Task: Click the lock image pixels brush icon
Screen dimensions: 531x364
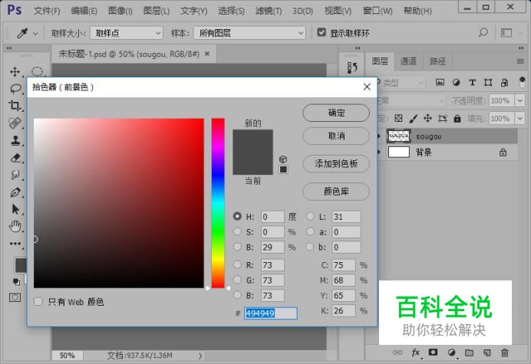Action: [413, 119]
